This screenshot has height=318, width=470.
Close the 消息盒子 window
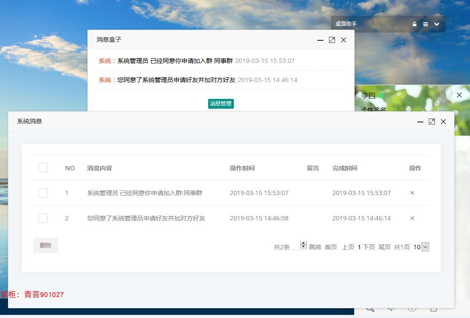pos(344,40)
